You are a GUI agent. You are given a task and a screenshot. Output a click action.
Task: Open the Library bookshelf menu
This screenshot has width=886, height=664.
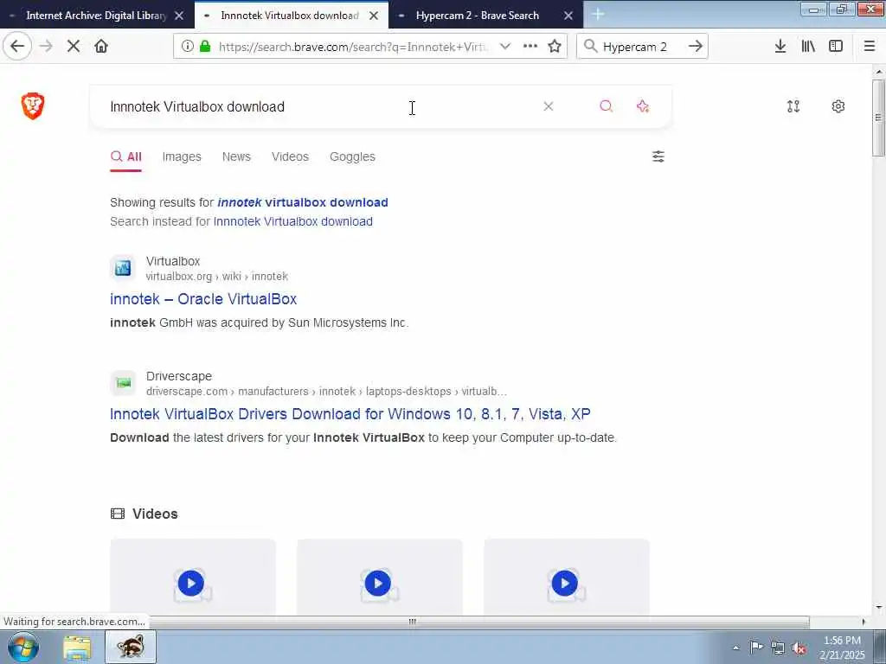(x=808, y=47)
